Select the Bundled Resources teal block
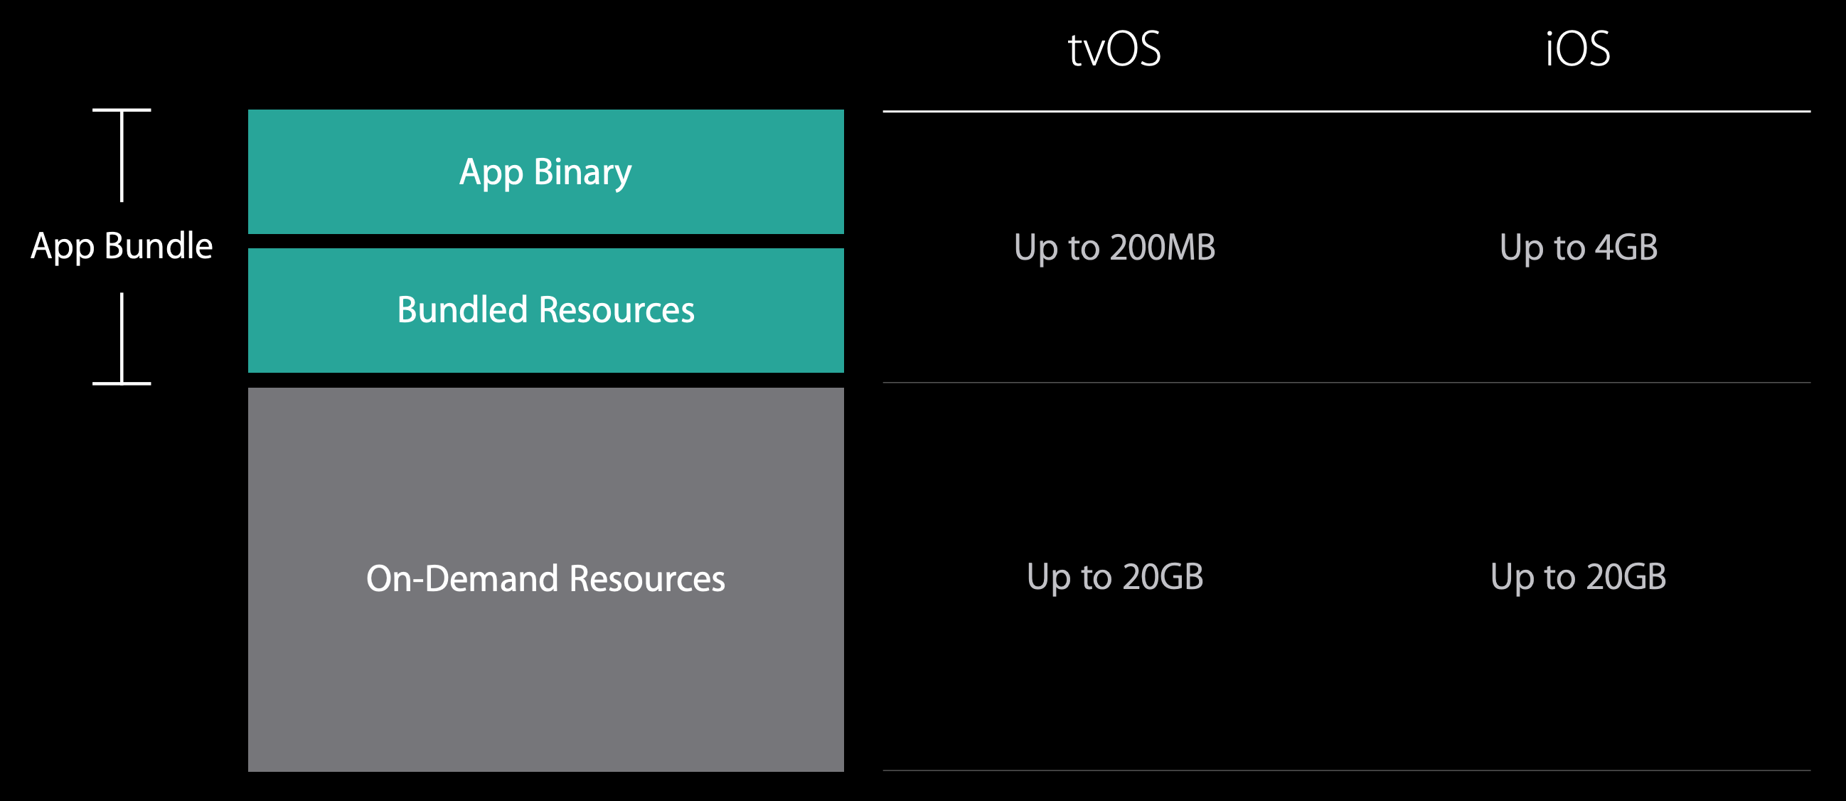The height and width of the screenshot is (801, 1846). pyautogui.click(x=545, y=310)
